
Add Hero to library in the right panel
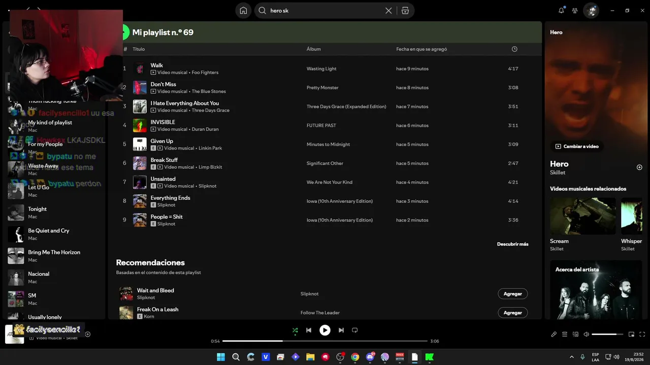click(x=639, y=167)
